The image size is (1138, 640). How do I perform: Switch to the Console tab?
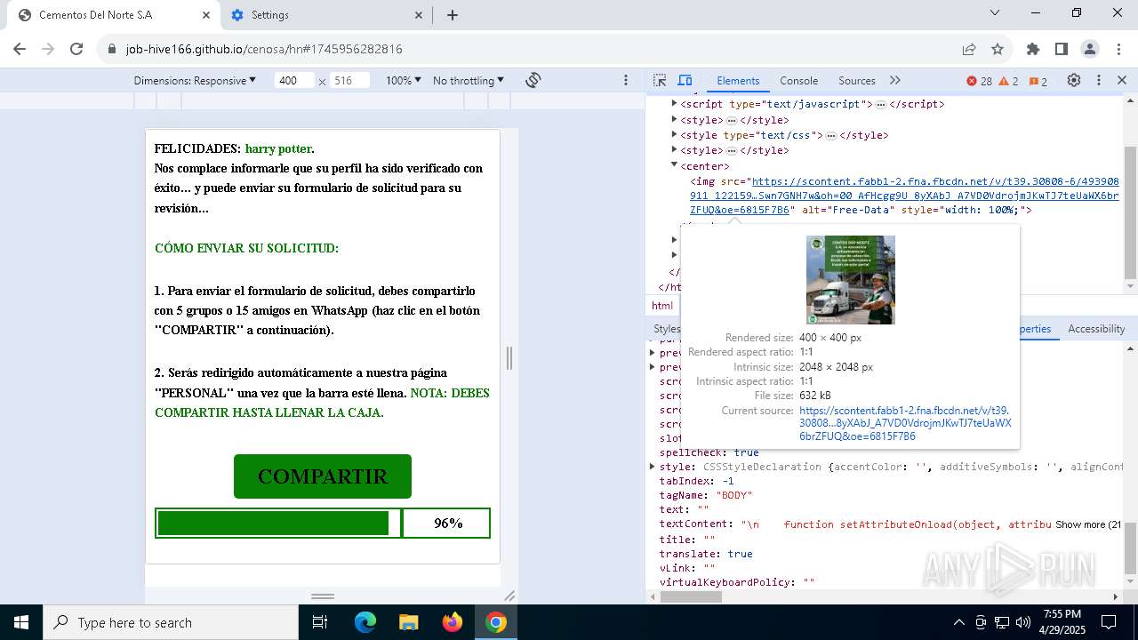point(798,80)
